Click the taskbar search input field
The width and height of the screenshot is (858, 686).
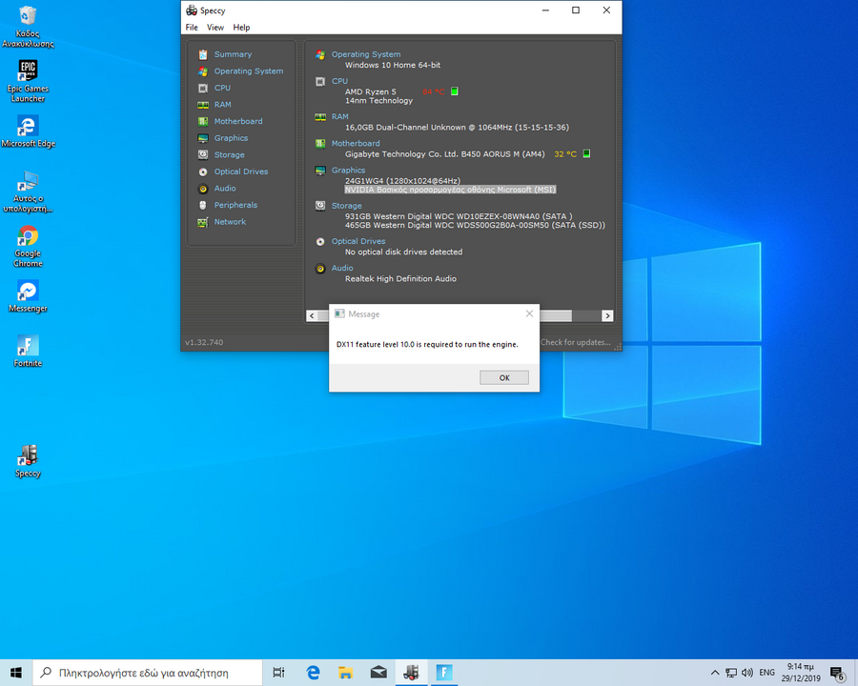point(148,673)
